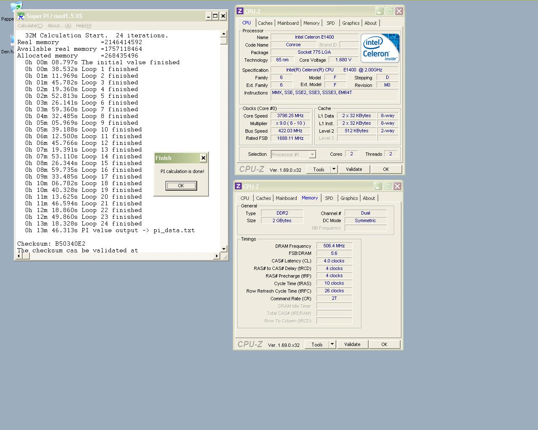The height and width of the screenshot is (430, 538).
Task: Switch to About tab in top CPU-Z
Action: click(x=371, y=23)
